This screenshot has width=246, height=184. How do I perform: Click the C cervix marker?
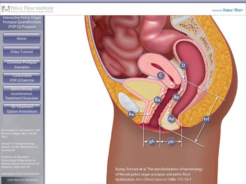(161, 75)
